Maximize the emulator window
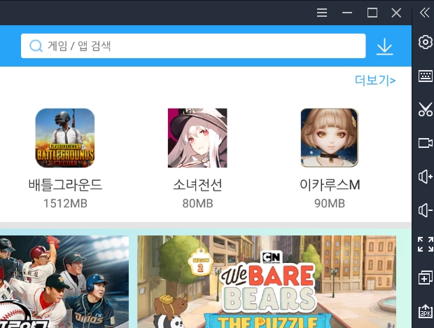Screen dimensions: 434x328 click(x=372, y=13)
